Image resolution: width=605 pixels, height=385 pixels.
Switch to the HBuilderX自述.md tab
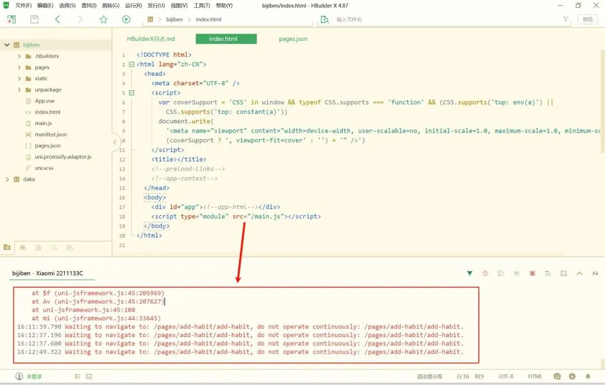pos(151,39)
